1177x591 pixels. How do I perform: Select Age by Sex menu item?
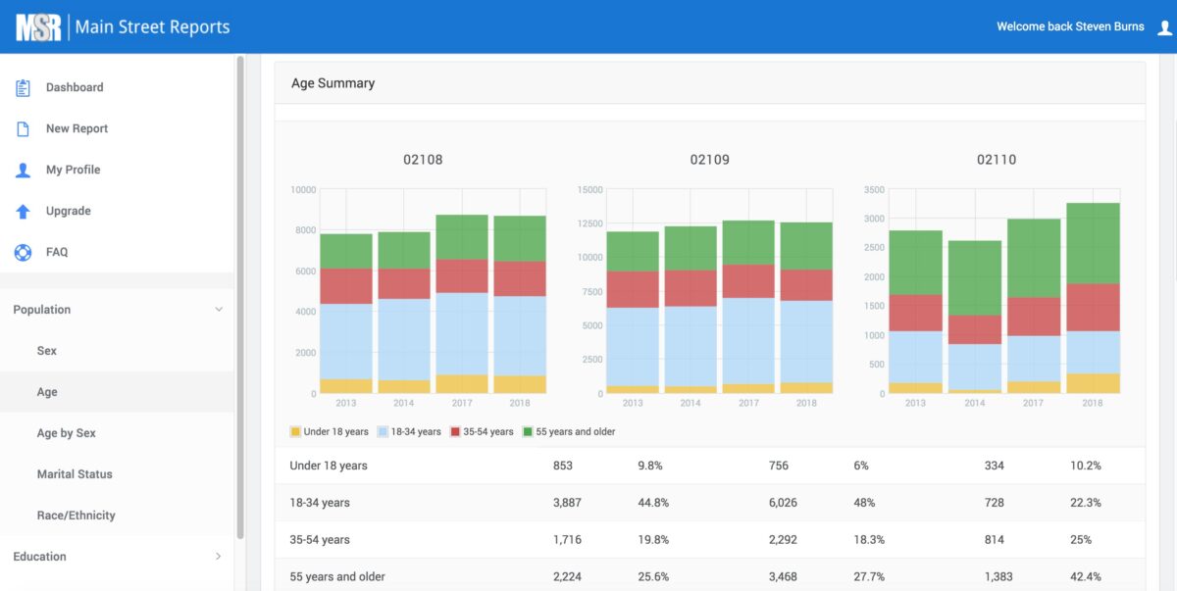(x=66, y=433)
